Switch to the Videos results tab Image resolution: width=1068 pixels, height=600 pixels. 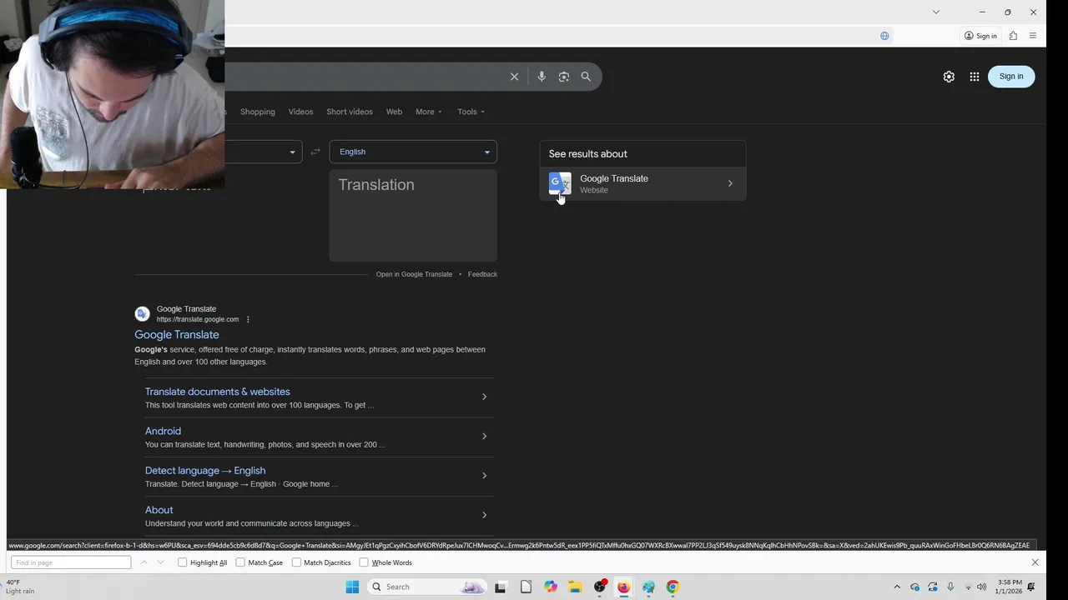[x=300, y=112]
